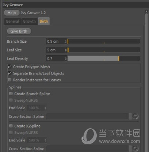Screen dimensions: 149x152
Task: Toggle SweepNURBS under Create IGSpline
Action: pos(11,132)
